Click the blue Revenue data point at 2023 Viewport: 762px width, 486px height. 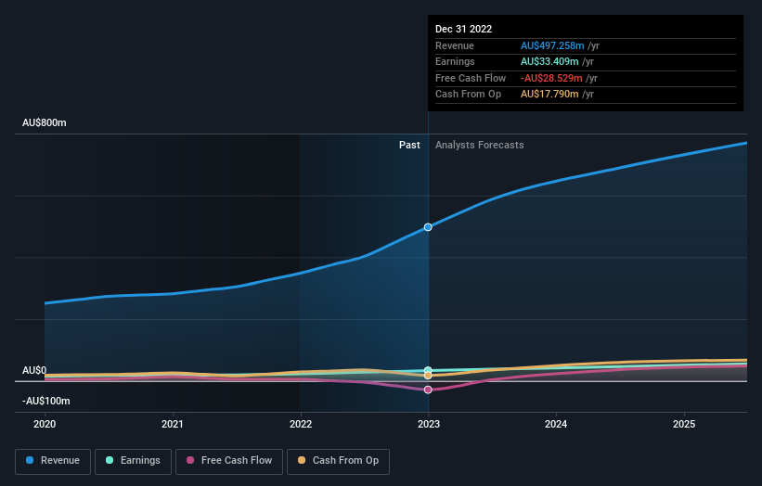click(428, 227)
